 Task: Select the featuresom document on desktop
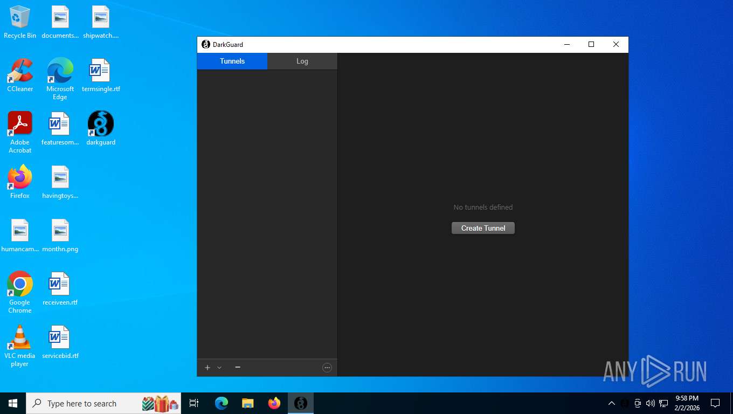point(60,129)
